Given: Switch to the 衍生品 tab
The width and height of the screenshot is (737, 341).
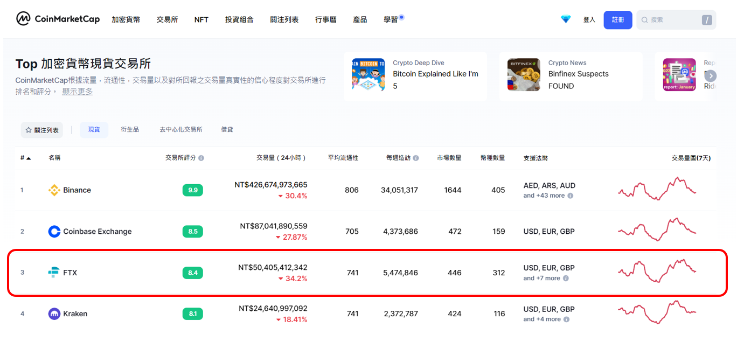Looking at the screenshot, I should pos(130,130).
